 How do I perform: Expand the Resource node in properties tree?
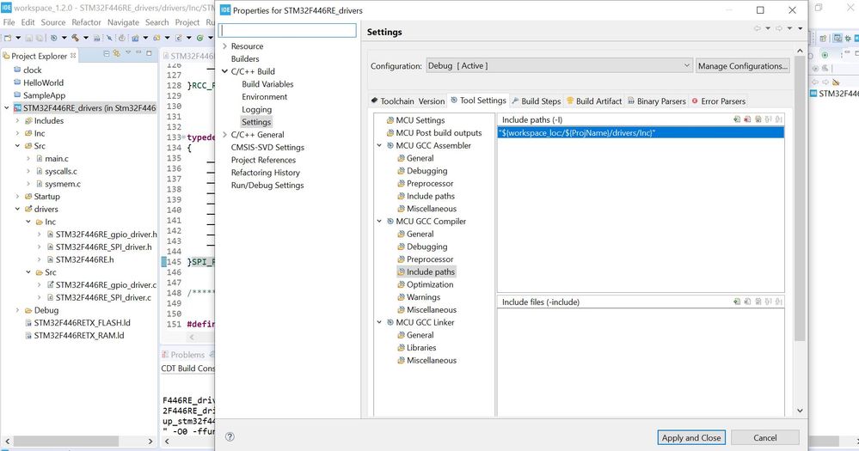(224, 46)
